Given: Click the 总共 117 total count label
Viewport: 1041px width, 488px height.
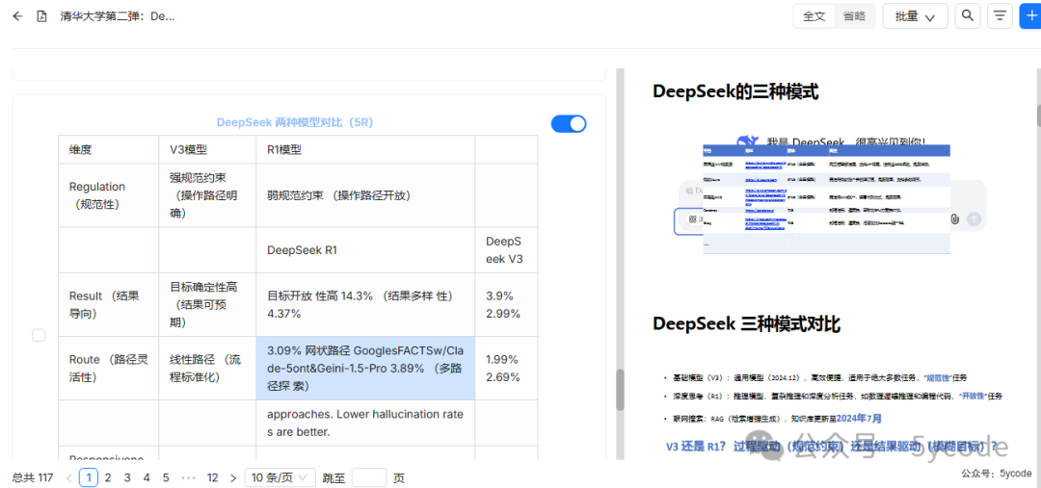Looking at the screenshot, I should (33, 477).
